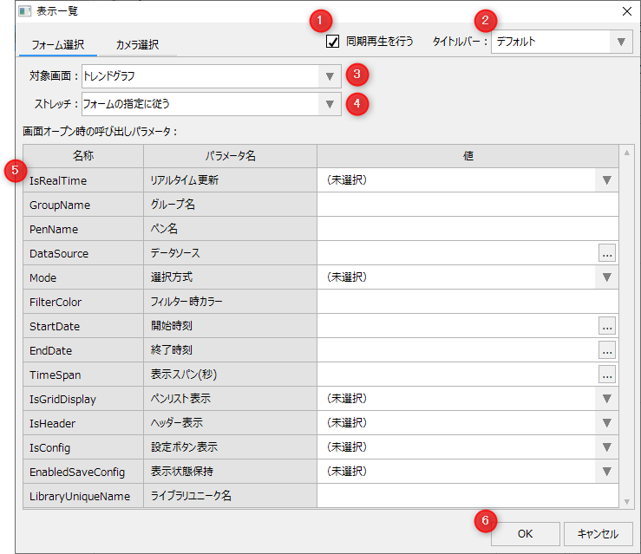Click the ペン名 parameter cell
This screenshot has height=554, width=641.
tap(230, 229)
